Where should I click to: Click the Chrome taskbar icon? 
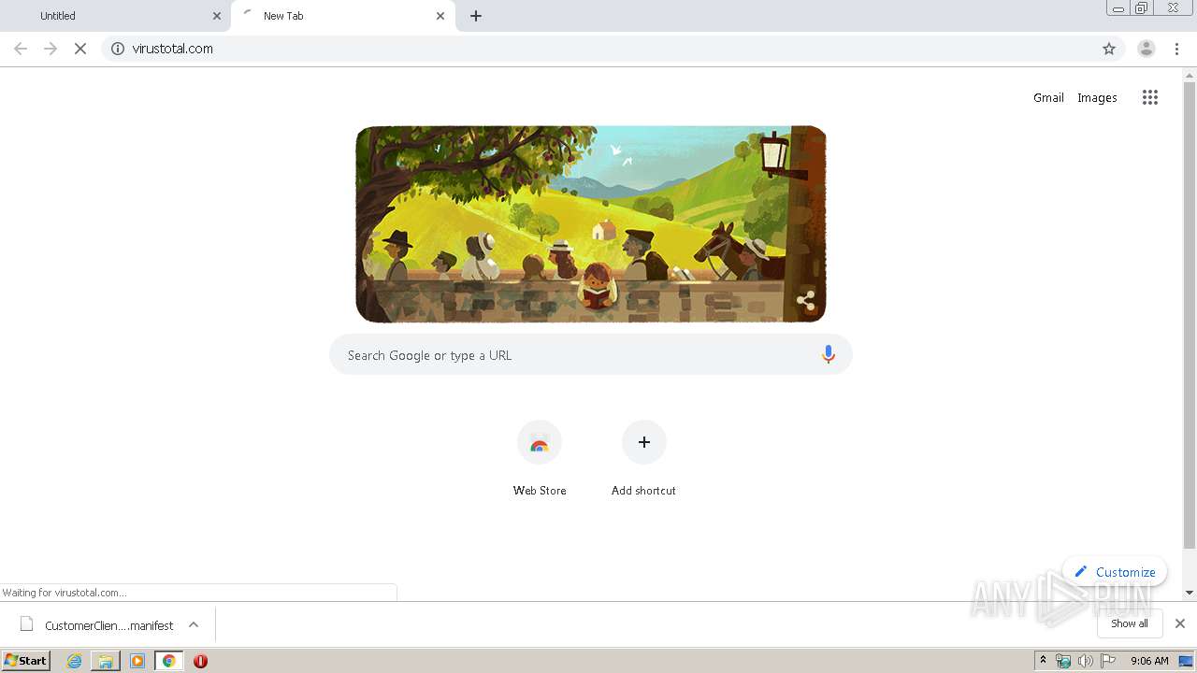(168, 661)
